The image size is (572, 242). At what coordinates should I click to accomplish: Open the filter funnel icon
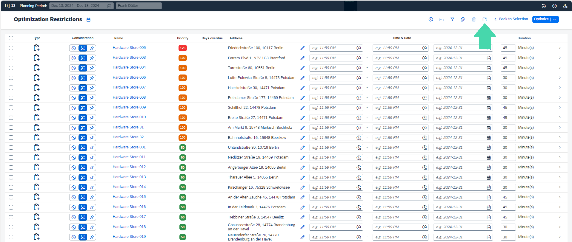pos(452,19)
